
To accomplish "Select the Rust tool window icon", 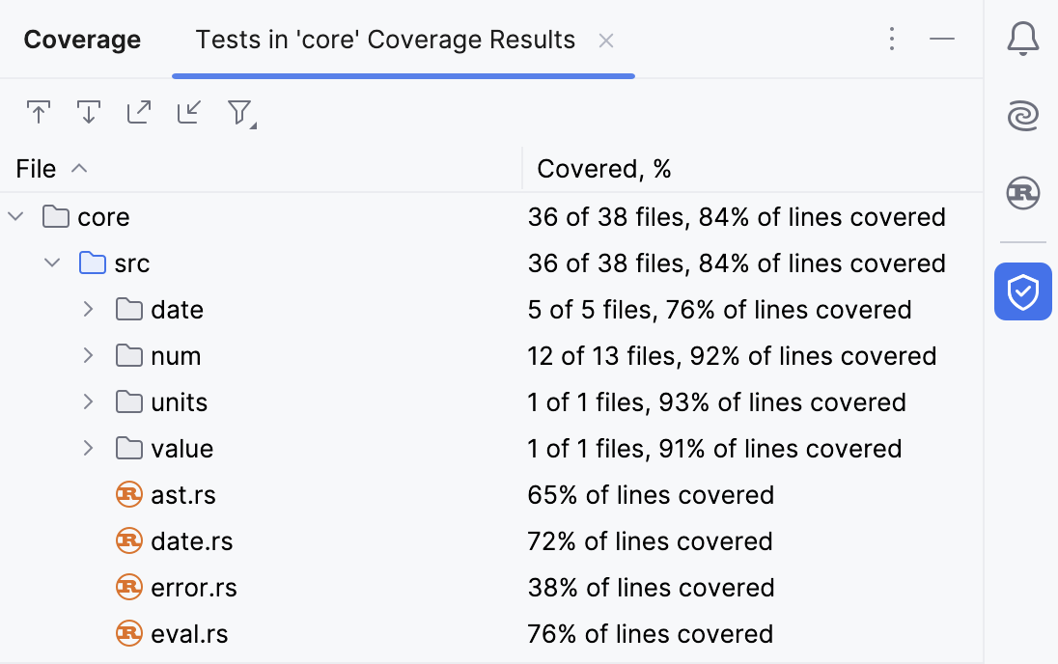I will point(1022,193).
